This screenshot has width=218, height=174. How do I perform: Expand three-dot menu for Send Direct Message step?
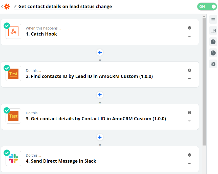(189, 163)
